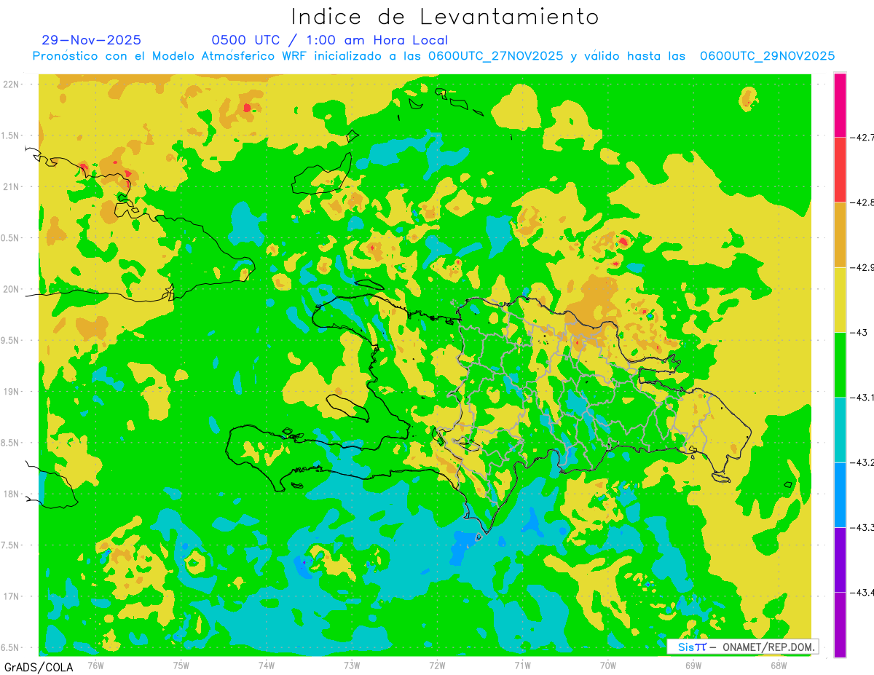Pick the yellow swatch in the color scale
Viewport: 874px width, 675px height.
[840, 299]
